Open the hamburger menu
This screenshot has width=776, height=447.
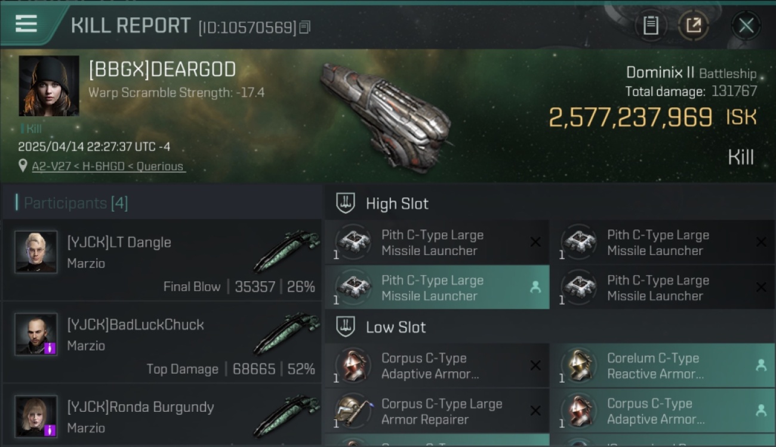tap(26, 24)
